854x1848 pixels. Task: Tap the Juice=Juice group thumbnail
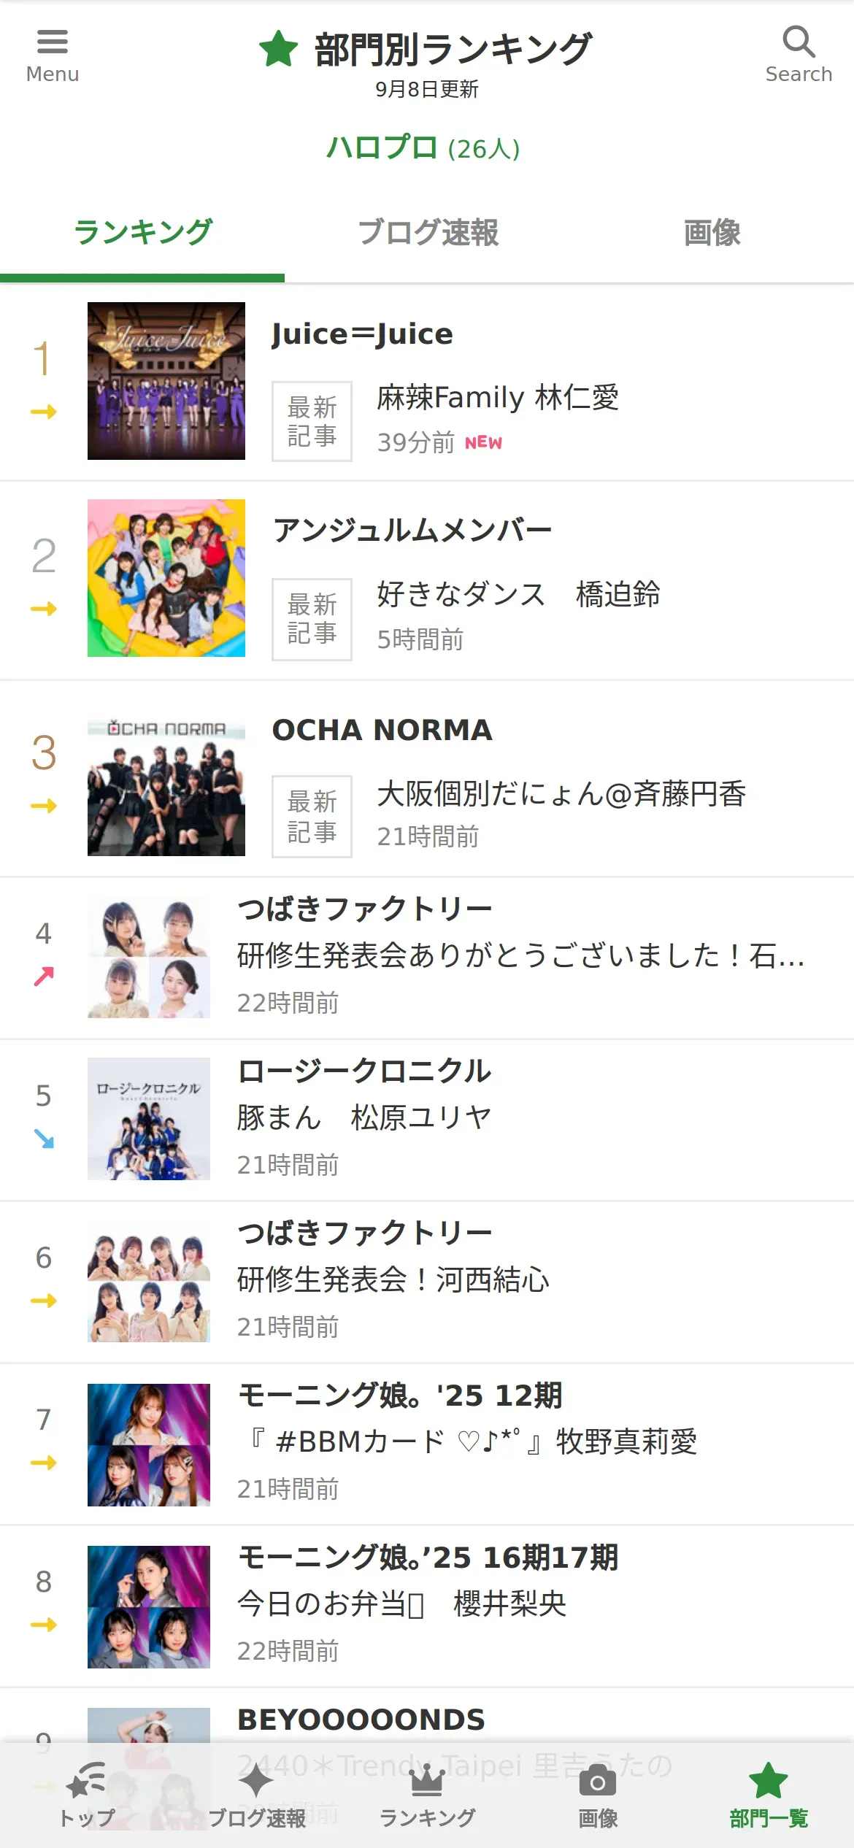(166, 381)
